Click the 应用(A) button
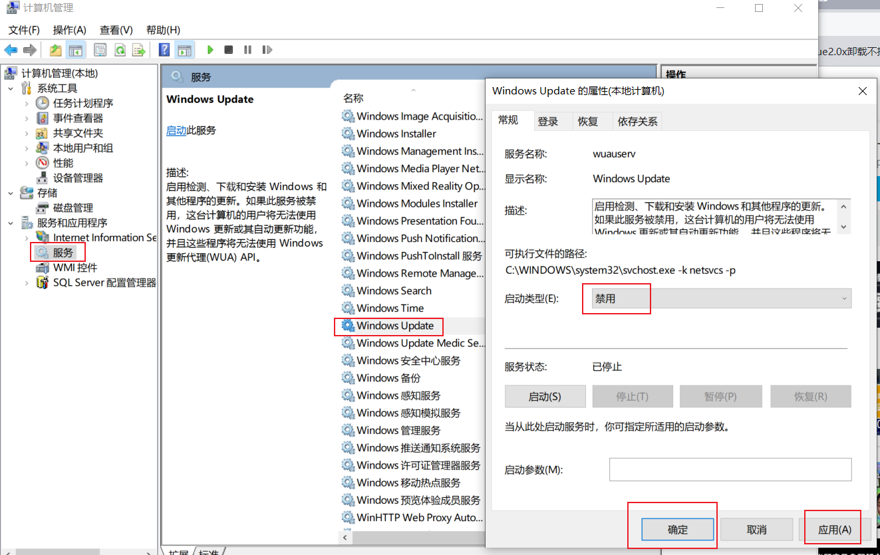880x555 pixels. tap(834, 530)
